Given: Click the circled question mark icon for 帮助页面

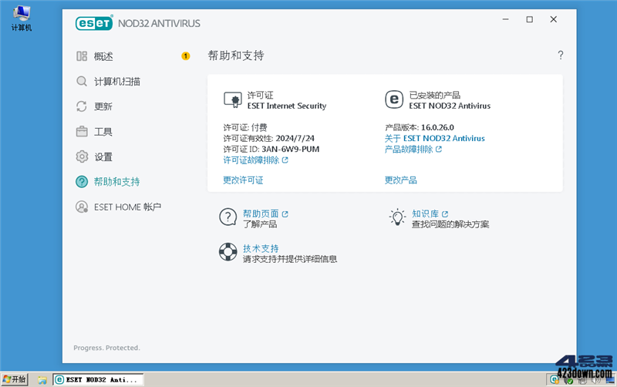Looking at the screenshot, I should pyautogui.click(x=228, y=217).
